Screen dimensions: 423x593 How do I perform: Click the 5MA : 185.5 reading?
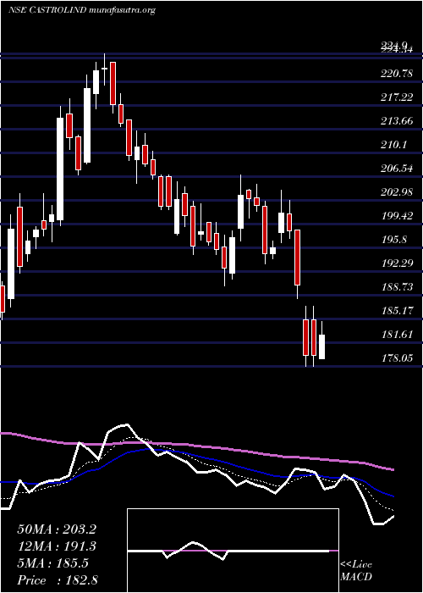[x=52, y=563]
